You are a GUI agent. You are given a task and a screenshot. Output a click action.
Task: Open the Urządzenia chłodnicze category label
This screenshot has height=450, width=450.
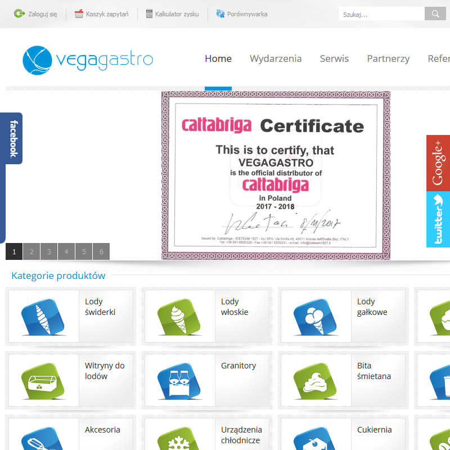click(x=241, y=435)
